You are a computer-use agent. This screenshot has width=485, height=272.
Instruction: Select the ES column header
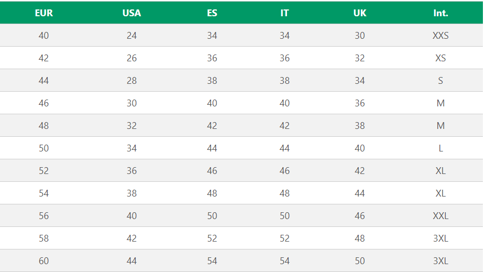[212, 13]
